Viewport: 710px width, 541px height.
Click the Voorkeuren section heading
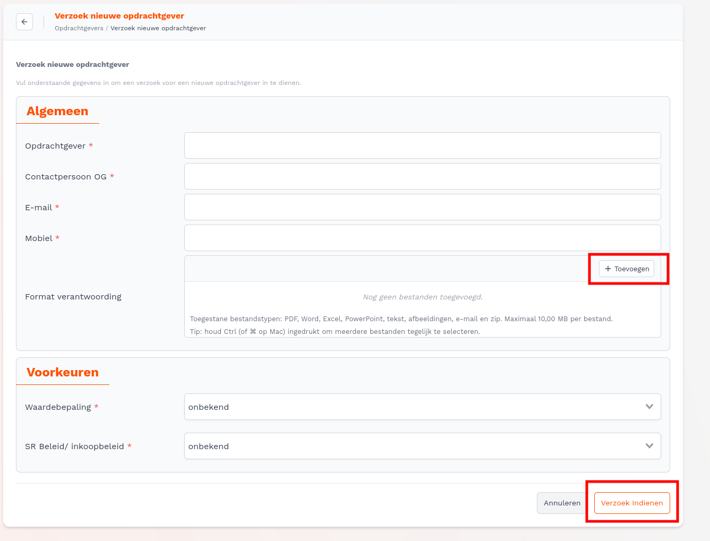(x=63, y=372)
